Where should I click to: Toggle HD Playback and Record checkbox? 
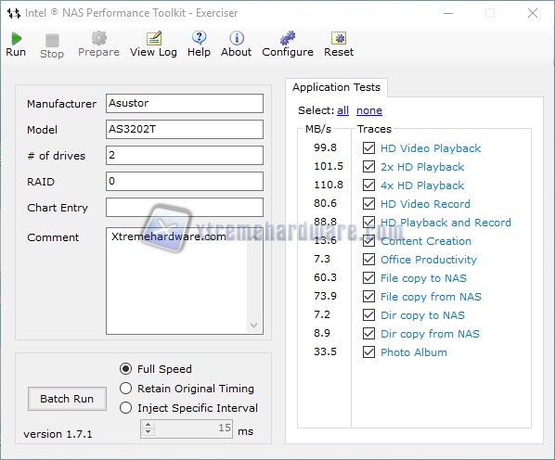[368, 222]
